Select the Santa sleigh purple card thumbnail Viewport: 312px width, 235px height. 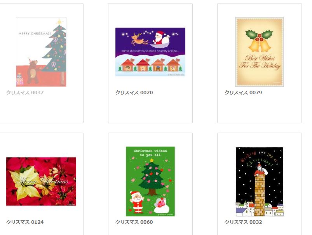click(x=150, y=52)
